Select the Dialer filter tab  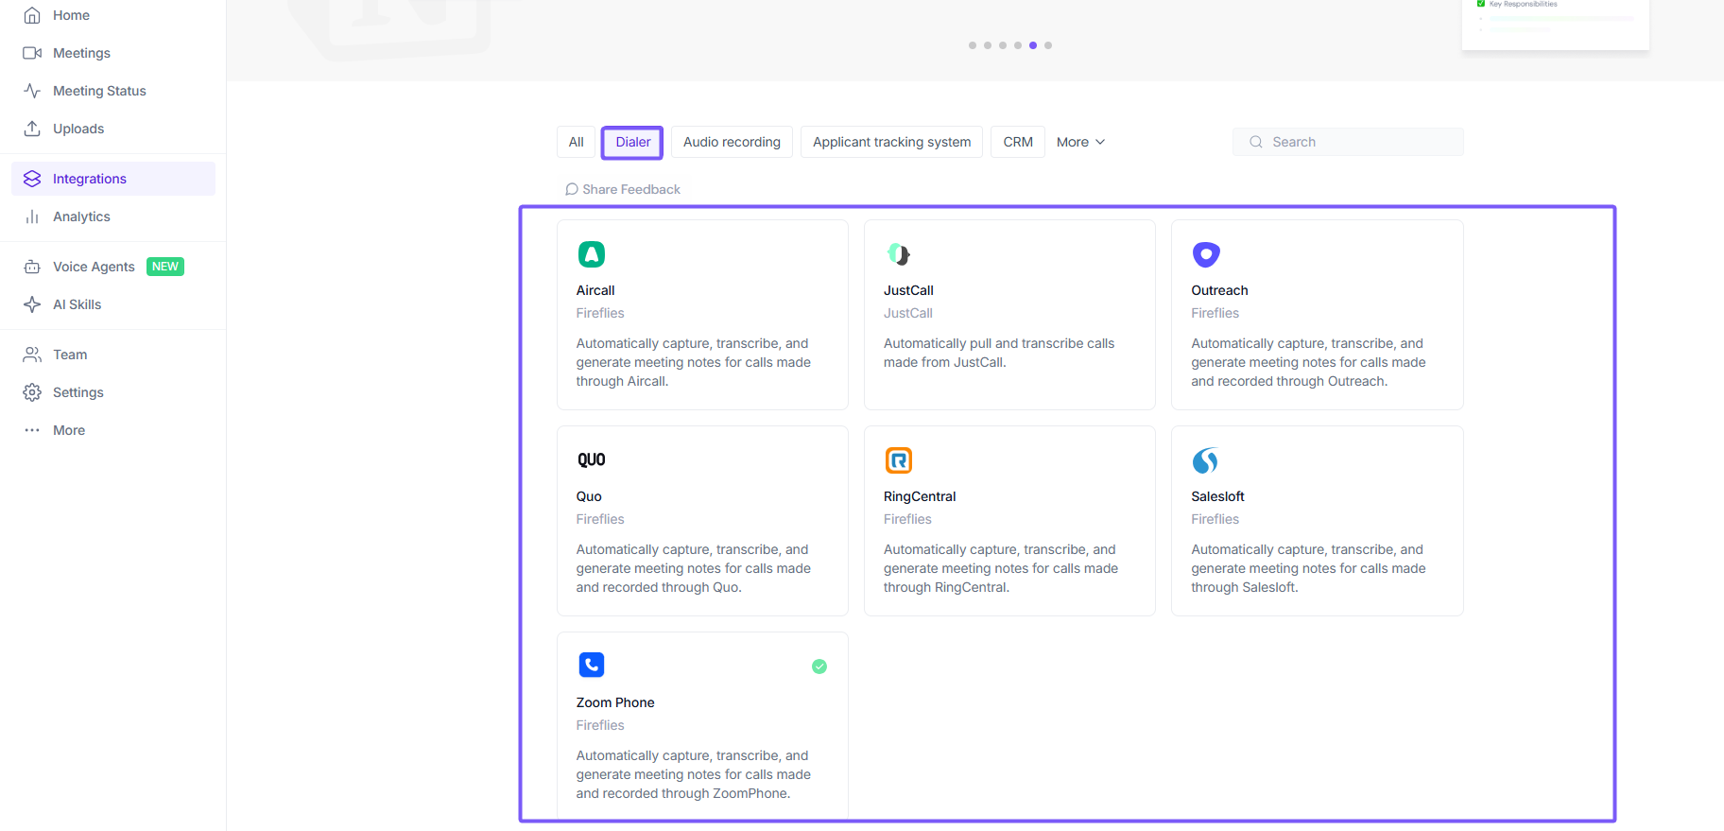(633, 142)
